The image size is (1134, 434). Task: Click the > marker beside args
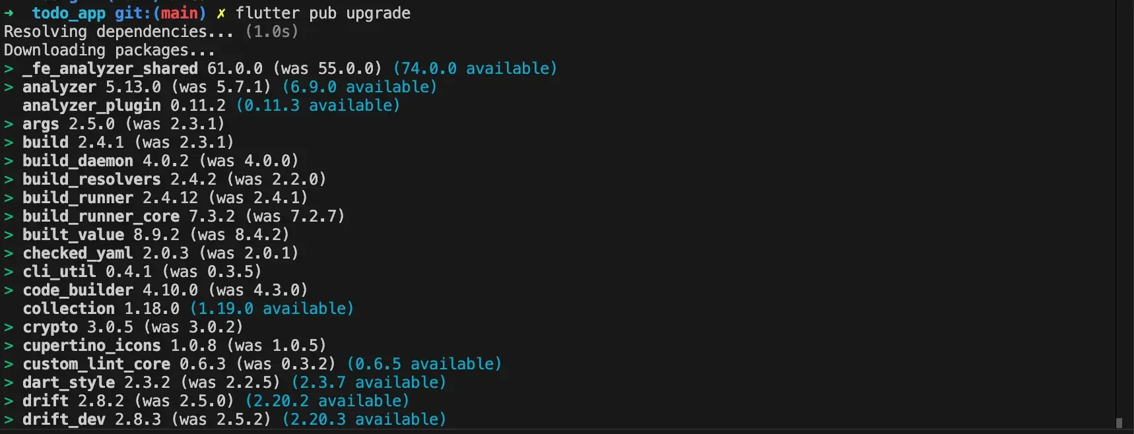[8, 124]
